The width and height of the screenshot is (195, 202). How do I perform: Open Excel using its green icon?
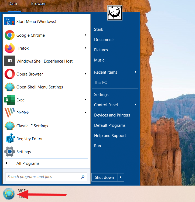[9, 100]
